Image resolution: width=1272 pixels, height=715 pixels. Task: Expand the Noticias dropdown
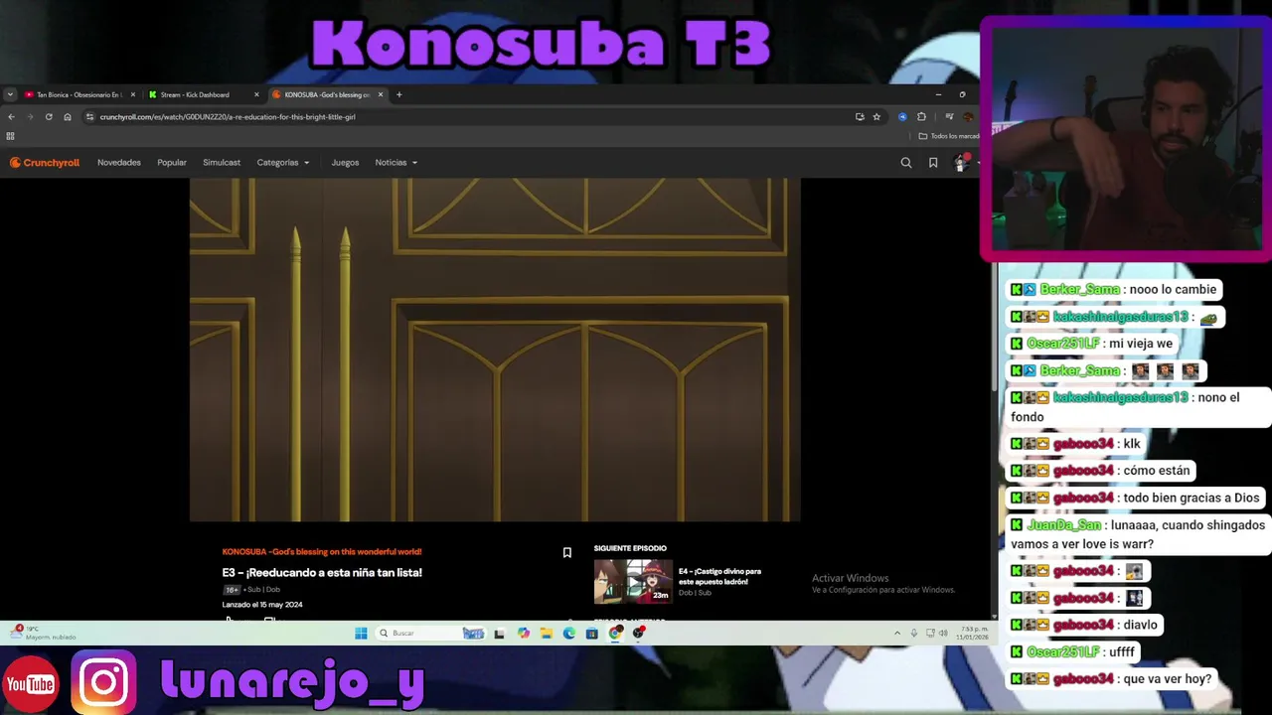[x=397, y=163]
